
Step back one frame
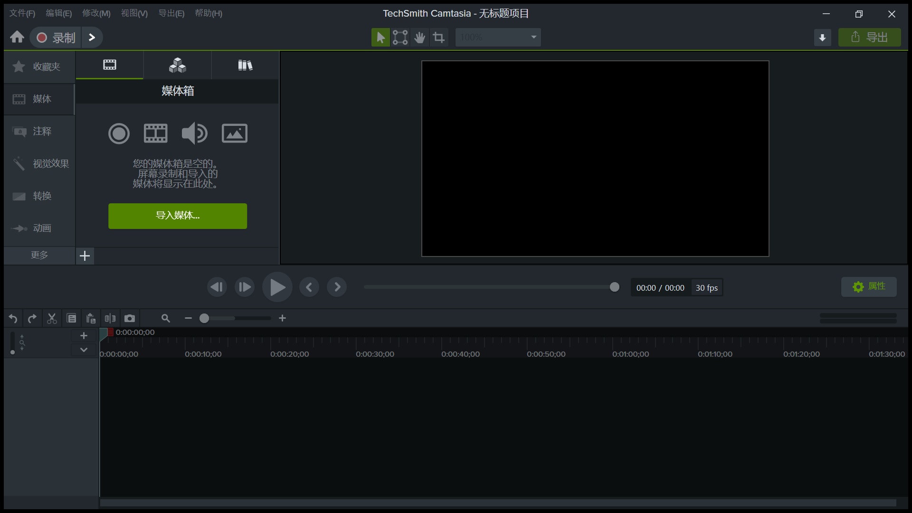pyautogui.click(x=217, y=287)
